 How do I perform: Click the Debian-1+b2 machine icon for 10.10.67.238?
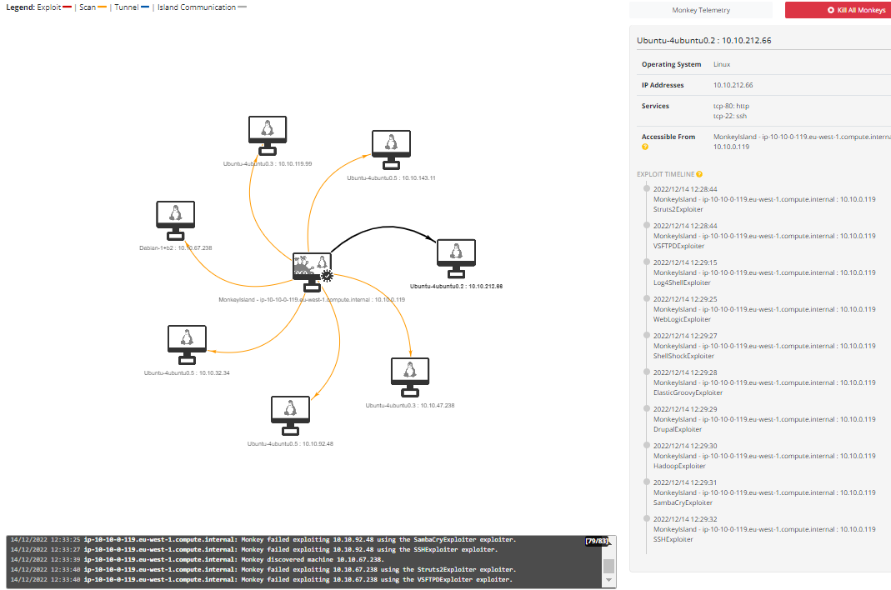(x=176, y=220)
